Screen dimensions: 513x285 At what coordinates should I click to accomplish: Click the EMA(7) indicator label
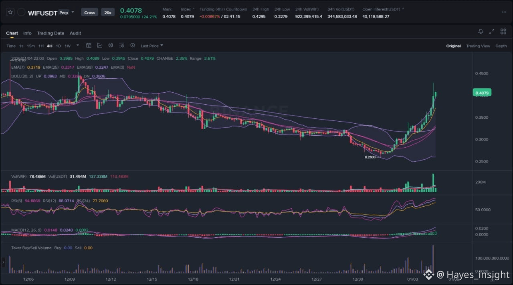pyautogui.click(x=18, y=67)
